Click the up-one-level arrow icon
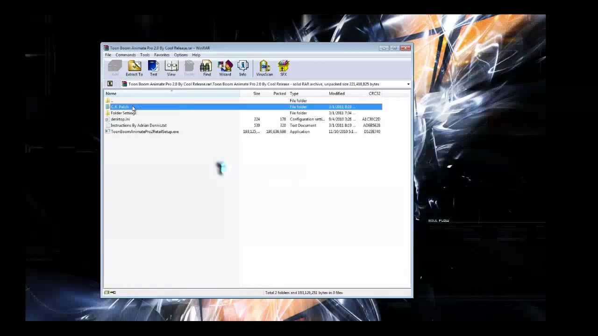598x336 pixels. [x=110, y=84]
